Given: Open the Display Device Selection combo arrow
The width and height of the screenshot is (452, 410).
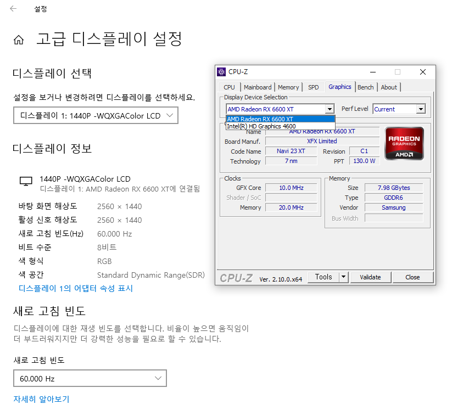Looking at the screenshot, I should (330, 109).
